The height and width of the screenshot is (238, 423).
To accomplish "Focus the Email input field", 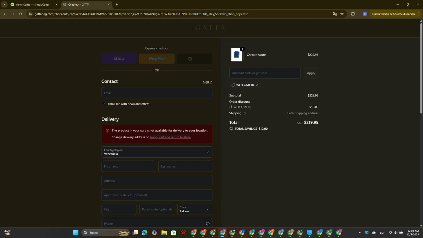I will pos(157,93).
